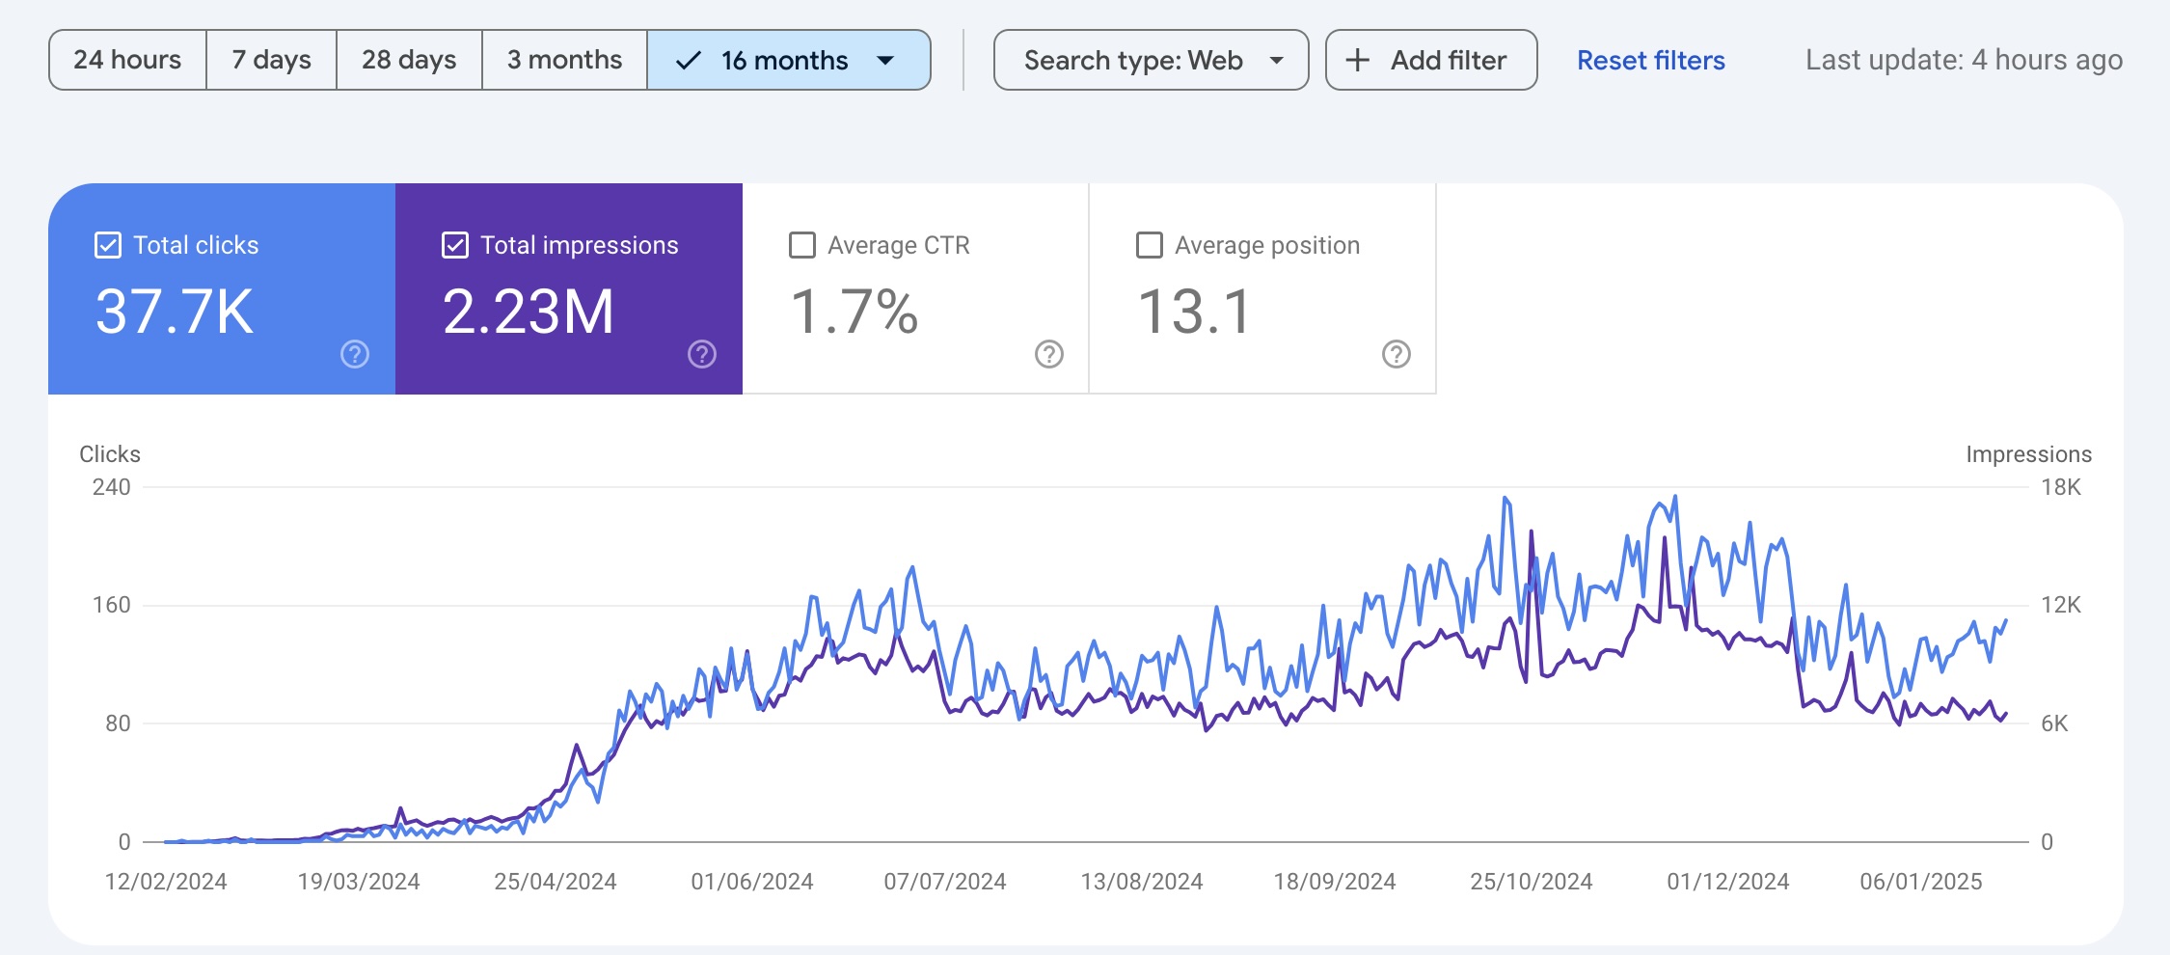Open the Search type: Web dropdown
The image size is (2170, 955).
pos(1151,61)
